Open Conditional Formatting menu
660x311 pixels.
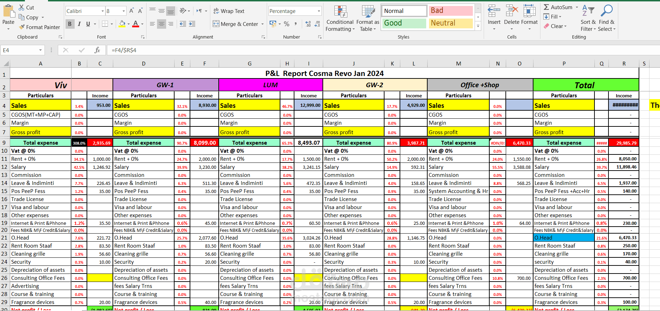(340, 18)
